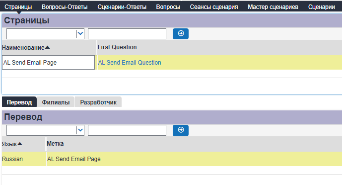Open the Перевод search field dropdown
The width and height of the screenshot is (342, 185).
[80, 130]
